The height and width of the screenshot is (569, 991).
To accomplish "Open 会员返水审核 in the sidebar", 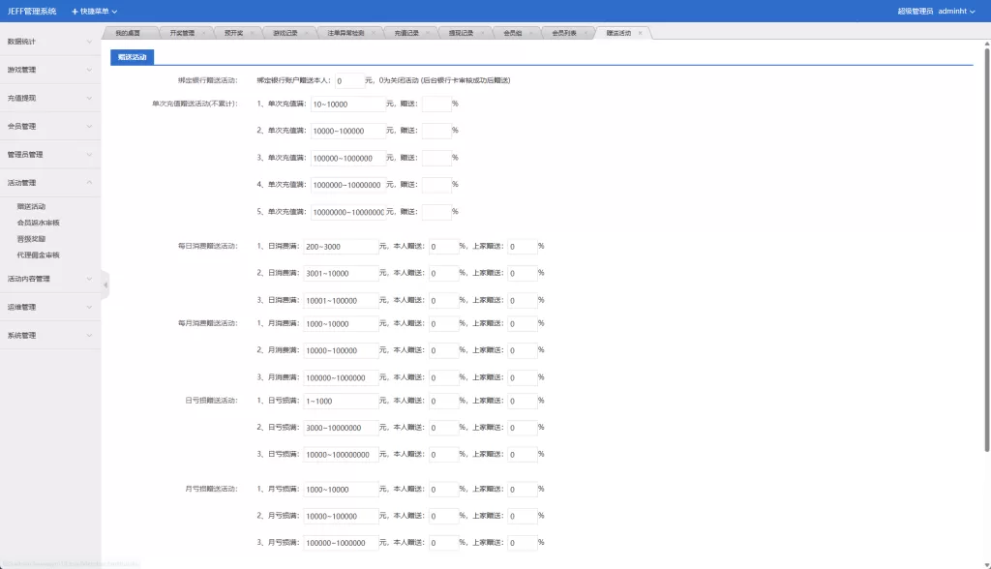I will coord(38,223).
